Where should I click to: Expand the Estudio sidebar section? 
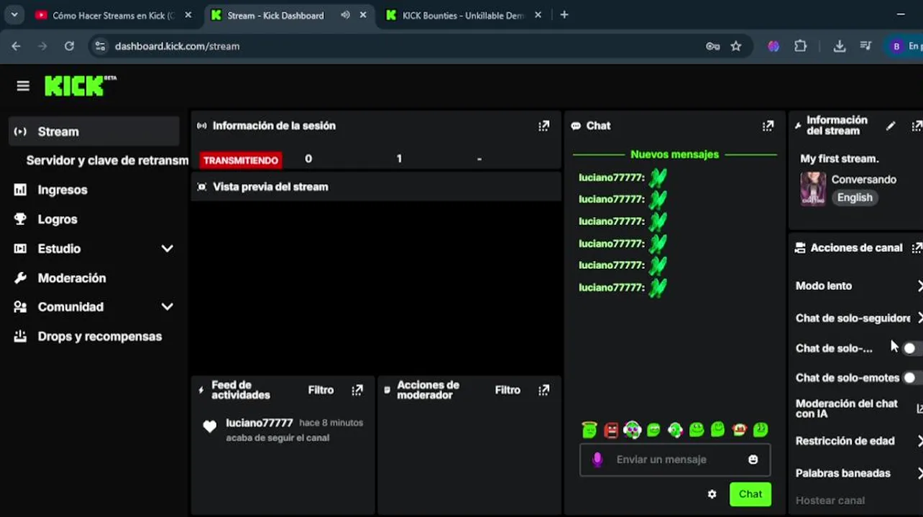[x=167, y=248]
